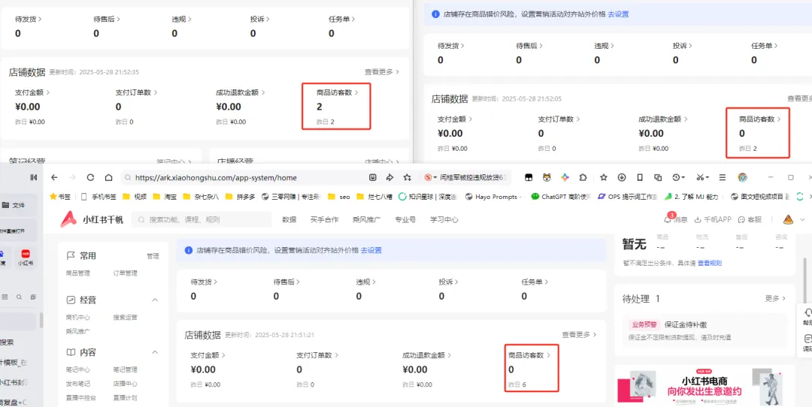Viewport: 812px width, 407px height.
Task: Switch to the 学习中心 navigation tab
Action: 444,220
